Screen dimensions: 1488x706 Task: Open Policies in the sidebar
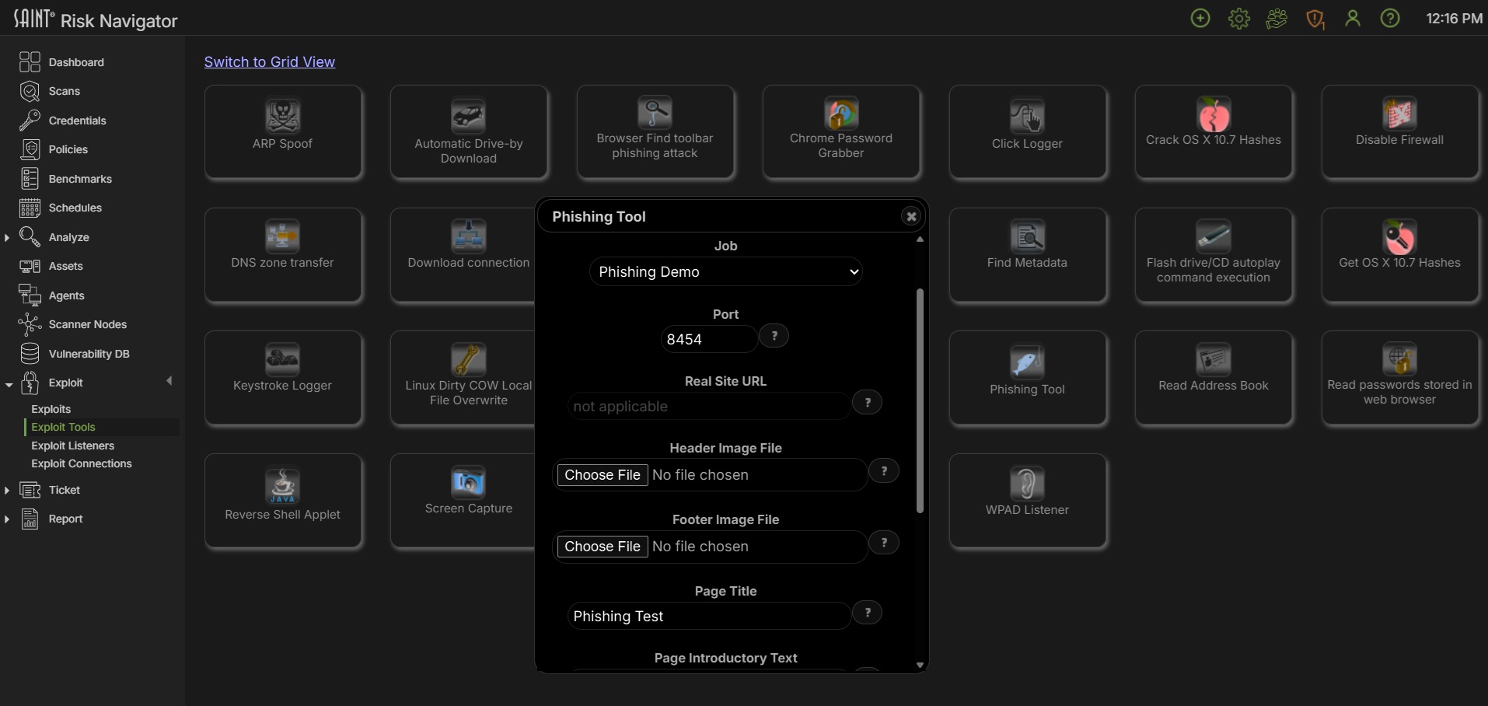68,149
